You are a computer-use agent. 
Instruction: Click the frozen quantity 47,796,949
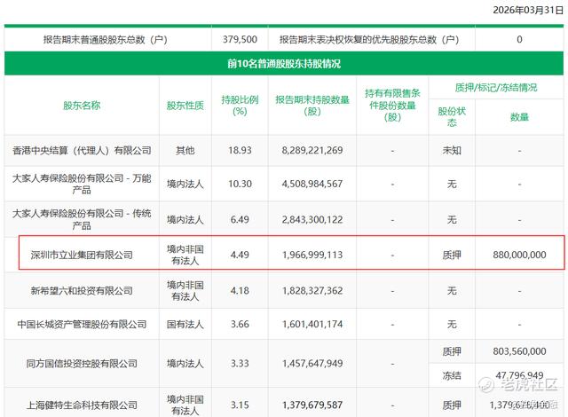(519, 375)
